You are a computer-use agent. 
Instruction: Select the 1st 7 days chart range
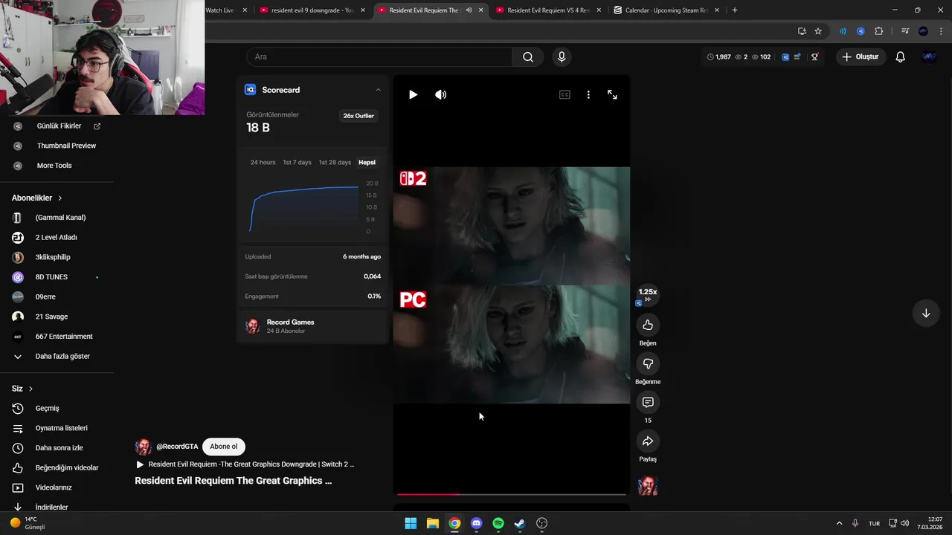click(297, 162)
